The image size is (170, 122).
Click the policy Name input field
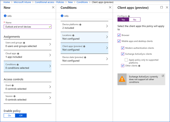click(27, 27)
